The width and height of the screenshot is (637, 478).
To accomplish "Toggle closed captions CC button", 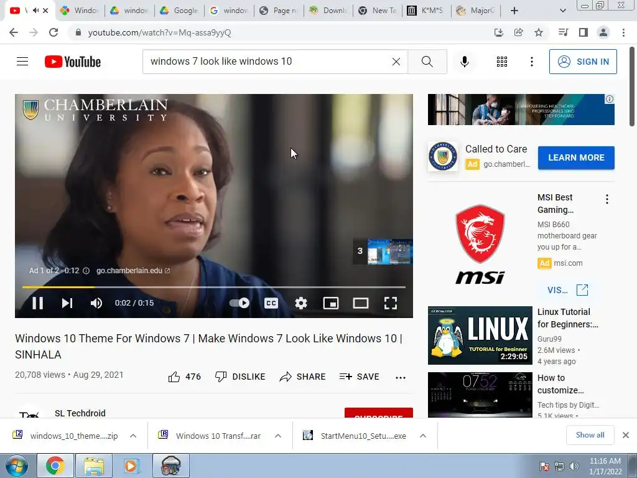I will [x=271, y=303].
